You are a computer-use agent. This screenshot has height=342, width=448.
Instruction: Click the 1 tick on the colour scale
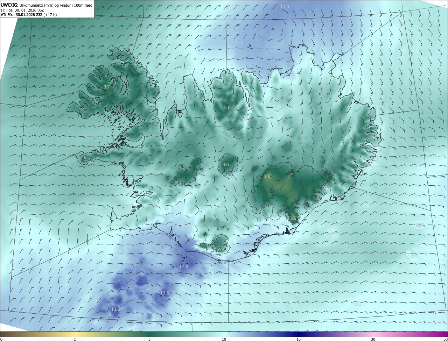(75, 340)
